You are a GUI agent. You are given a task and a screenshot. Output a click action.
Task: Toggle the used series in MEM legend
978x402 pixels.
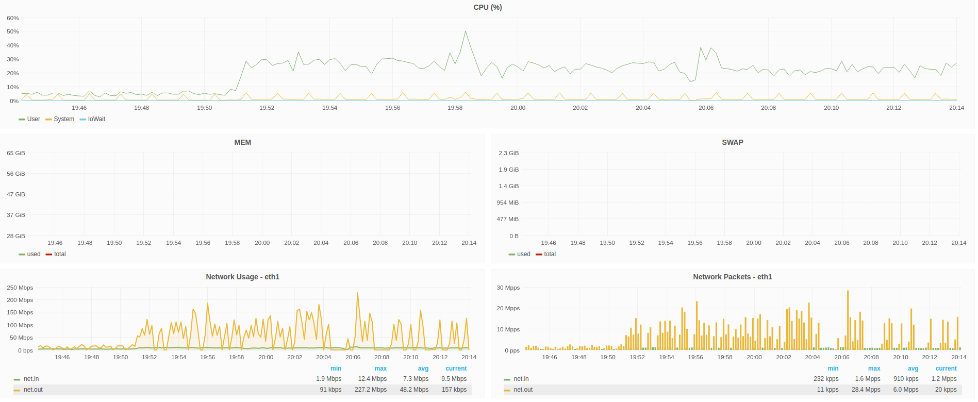(34, 254)
